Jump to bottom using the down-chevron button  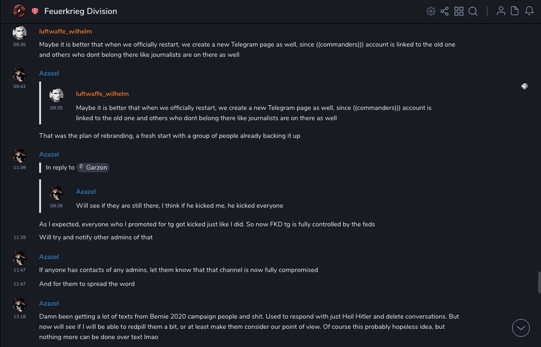click(x=521, y=328)
